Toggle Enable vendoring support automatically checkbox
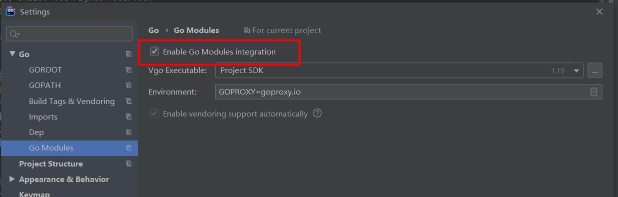 tap(155, 113)
